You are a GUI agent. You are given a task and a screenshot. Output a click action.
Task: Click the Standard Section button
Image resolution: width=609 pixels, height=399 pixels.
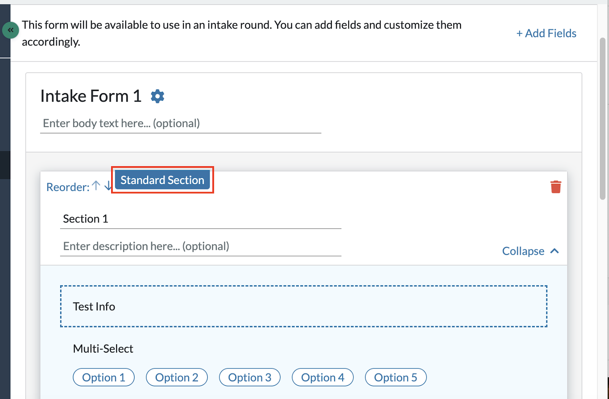[x=162, y=180]
